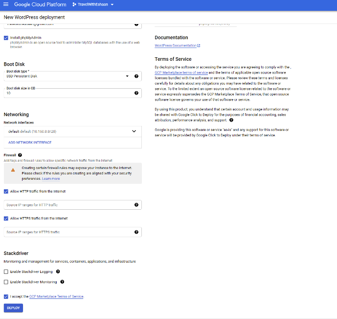The width and height of the screenshot is (337, 319).
Task: Click help icon after performance analysis and support text
Action: coord(231,120)
